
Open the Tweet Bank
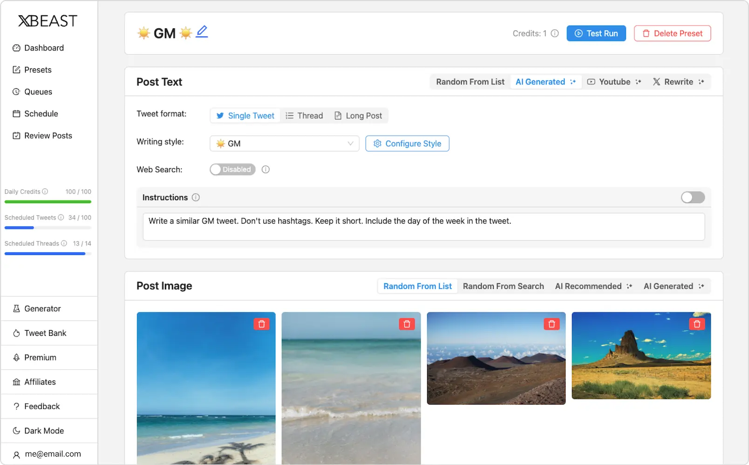click(x=45, y=333)
